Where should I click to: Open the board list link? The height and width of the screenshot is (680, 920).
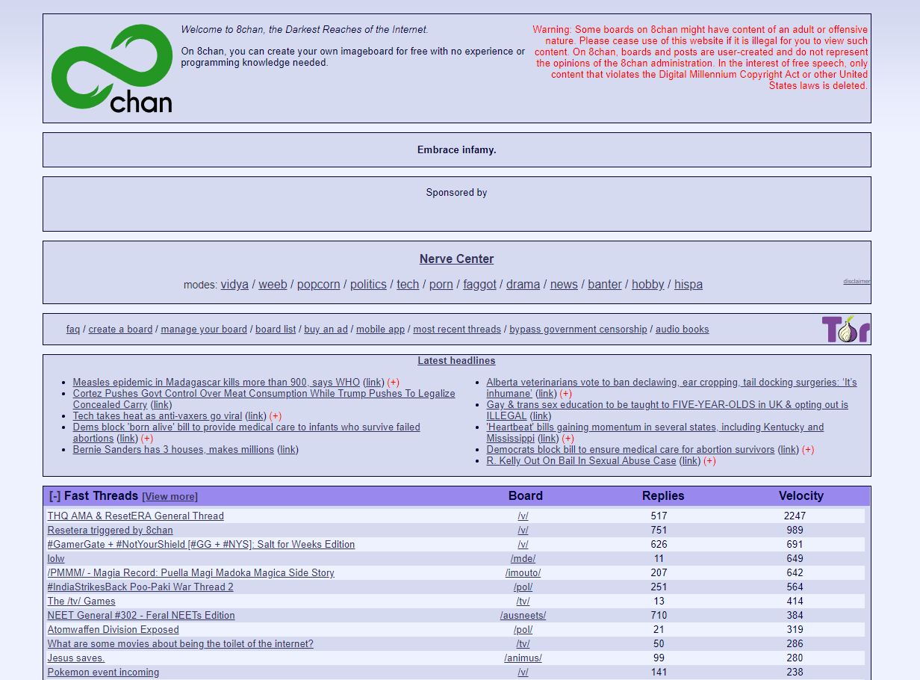pos(276,330)
